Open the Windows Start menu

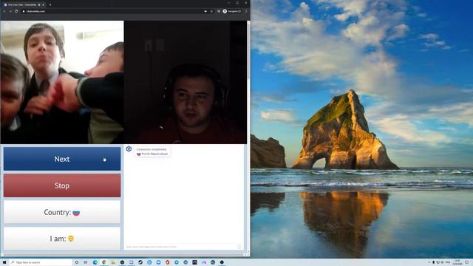[4, 262]
